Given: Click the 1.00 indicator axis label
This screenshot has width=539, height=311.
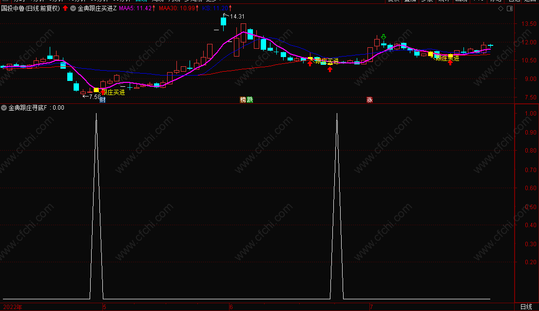Looking at the screenshot, I should tap(530, 114).
